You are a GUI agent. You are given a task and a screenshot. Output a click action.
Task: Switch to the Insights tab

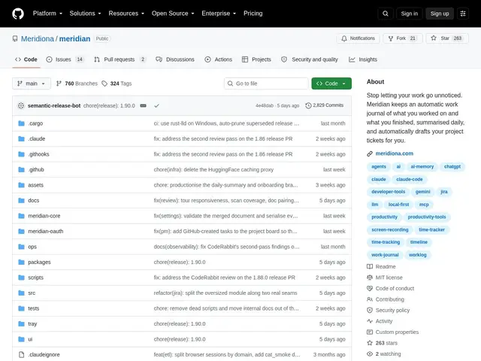(x=363, y=59)
